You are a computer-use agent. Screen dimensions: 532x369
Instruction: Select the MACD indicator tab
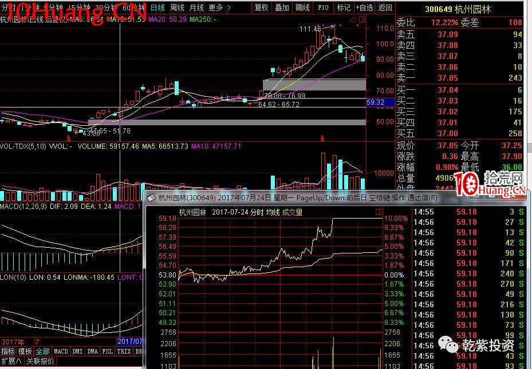pos(61,351)
